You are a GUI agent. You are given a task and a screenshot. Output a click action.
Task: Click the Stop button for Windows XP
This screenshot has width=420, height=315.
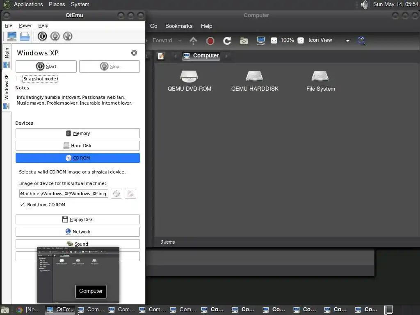click(110, 66)
